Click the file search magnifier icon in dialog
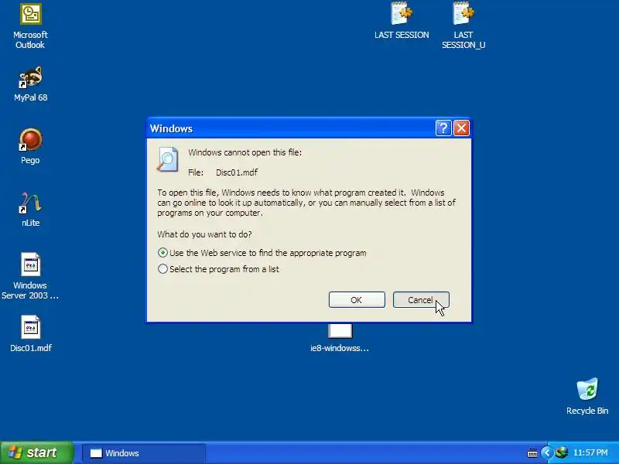This screenshot has width=619, height=464. [168, 159]
